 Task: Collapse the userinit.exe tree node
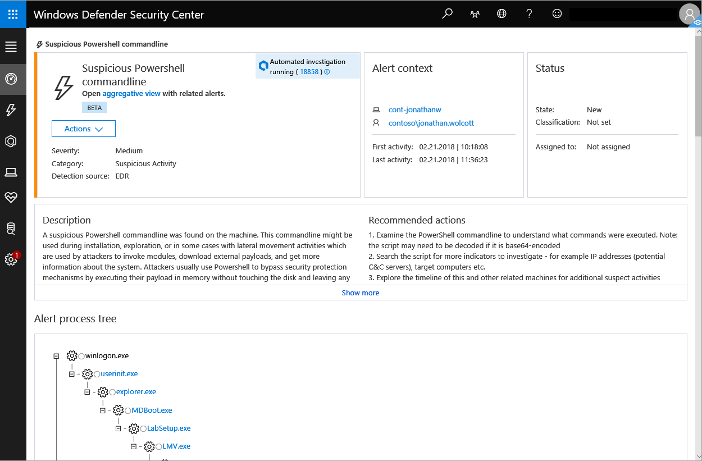tap(71, 374)
